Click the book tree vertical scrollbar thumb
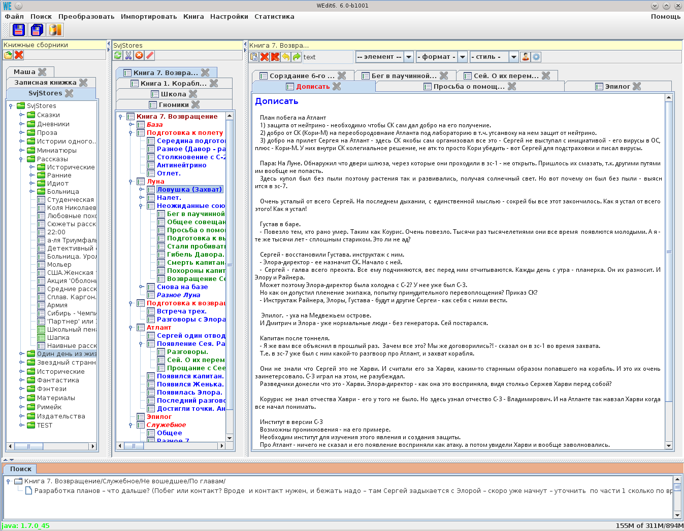The width and height of the screenshot is (684, 531). (230, 265)
